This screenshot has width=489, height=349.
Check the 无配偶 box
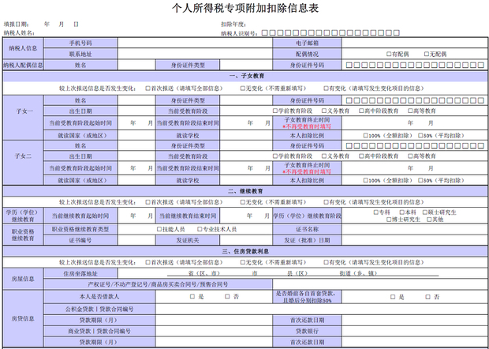[427, 54]
